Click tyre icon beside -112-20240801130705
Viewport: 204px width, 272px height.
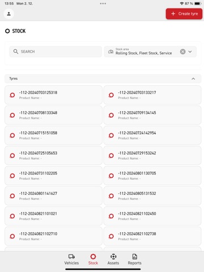(111, 176)
